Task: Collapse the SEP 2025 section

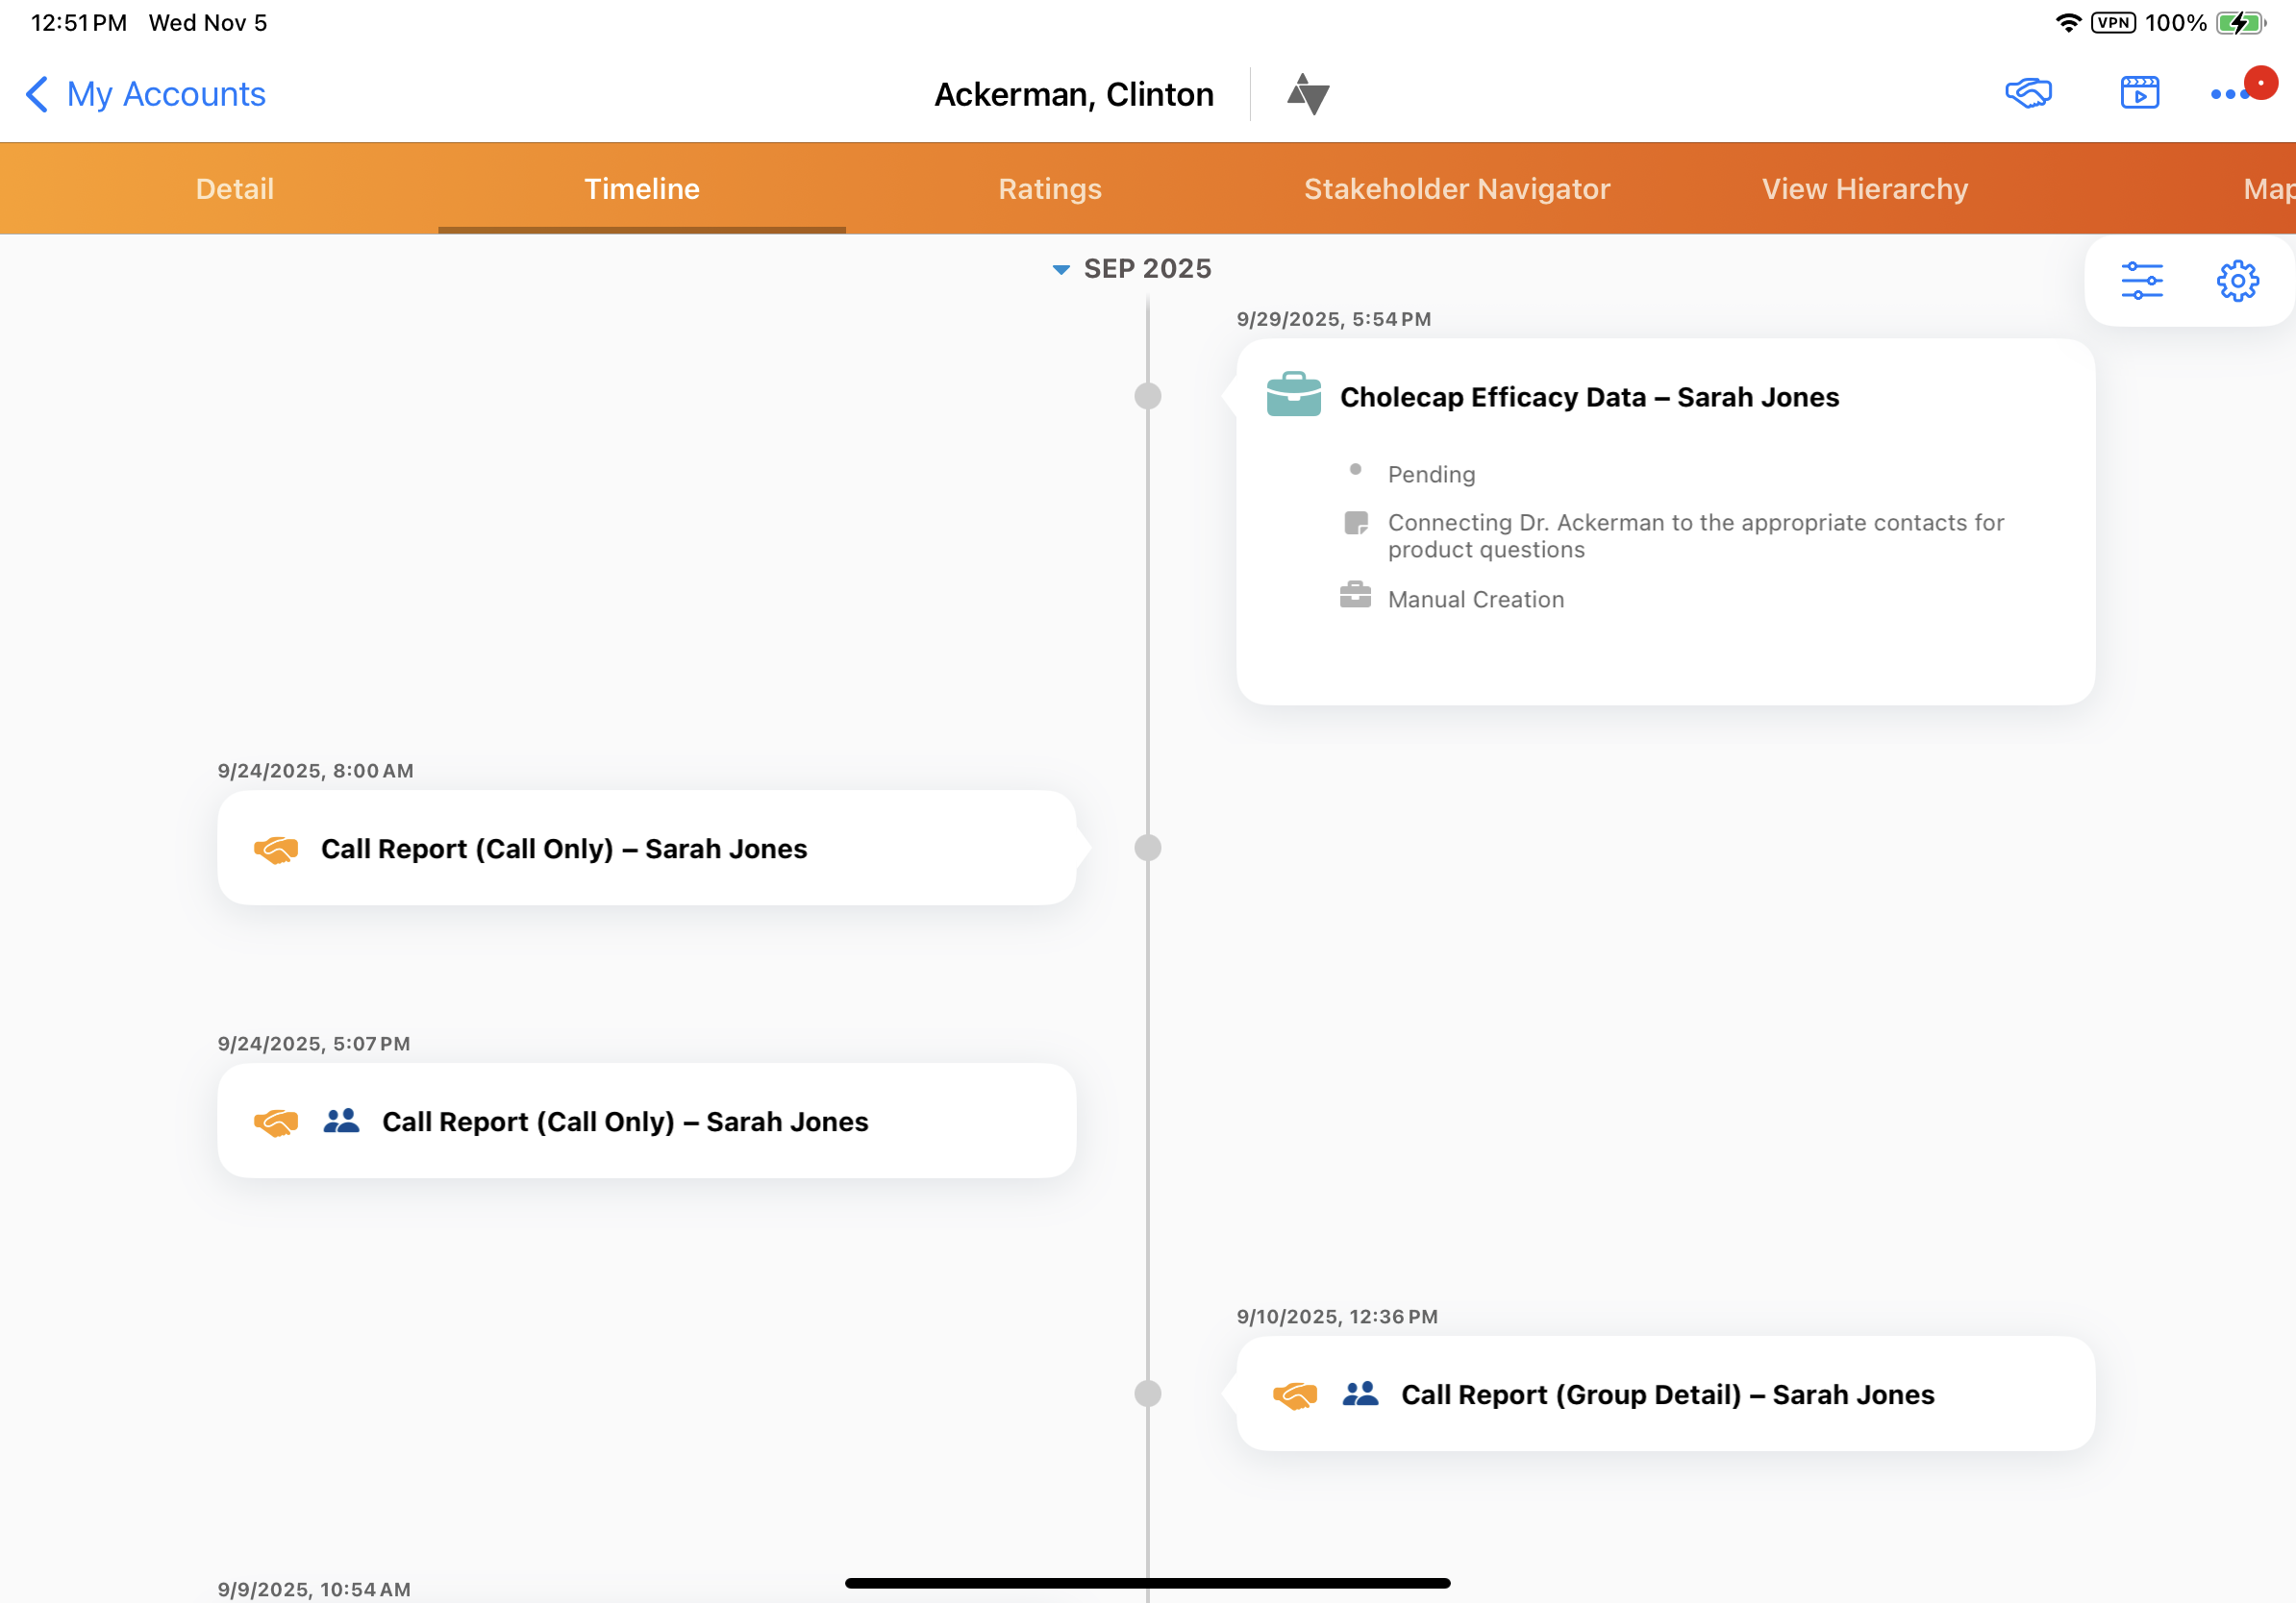Action: tap(1061, 269)
